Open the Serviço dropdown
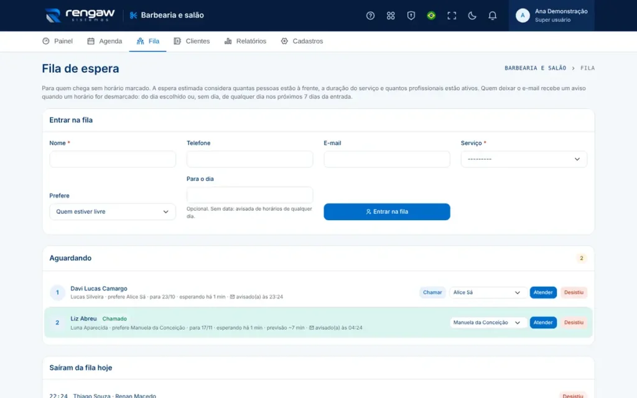The image size is (637, 398). [524, 159]
